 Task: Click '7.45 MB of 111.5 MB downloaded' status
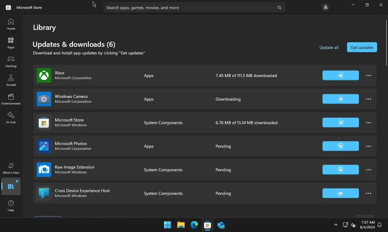(246, 76)
